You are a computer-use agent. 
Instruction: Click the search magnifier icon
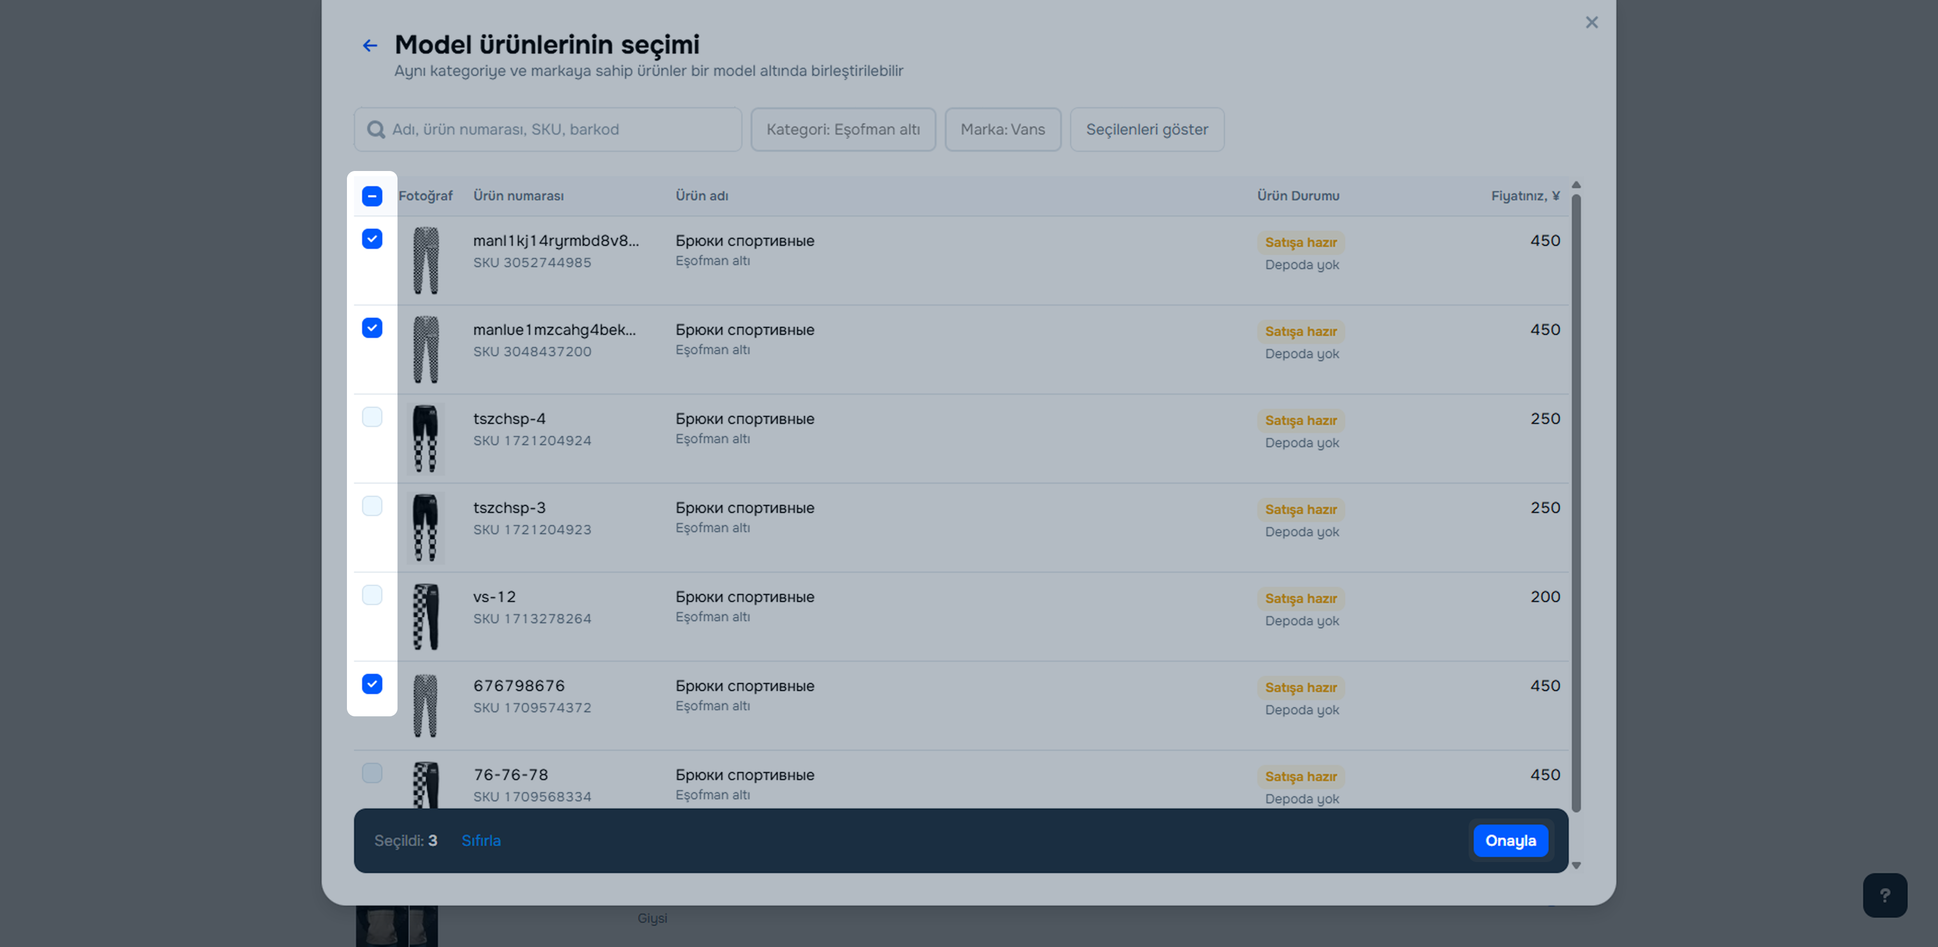point(375,130)
